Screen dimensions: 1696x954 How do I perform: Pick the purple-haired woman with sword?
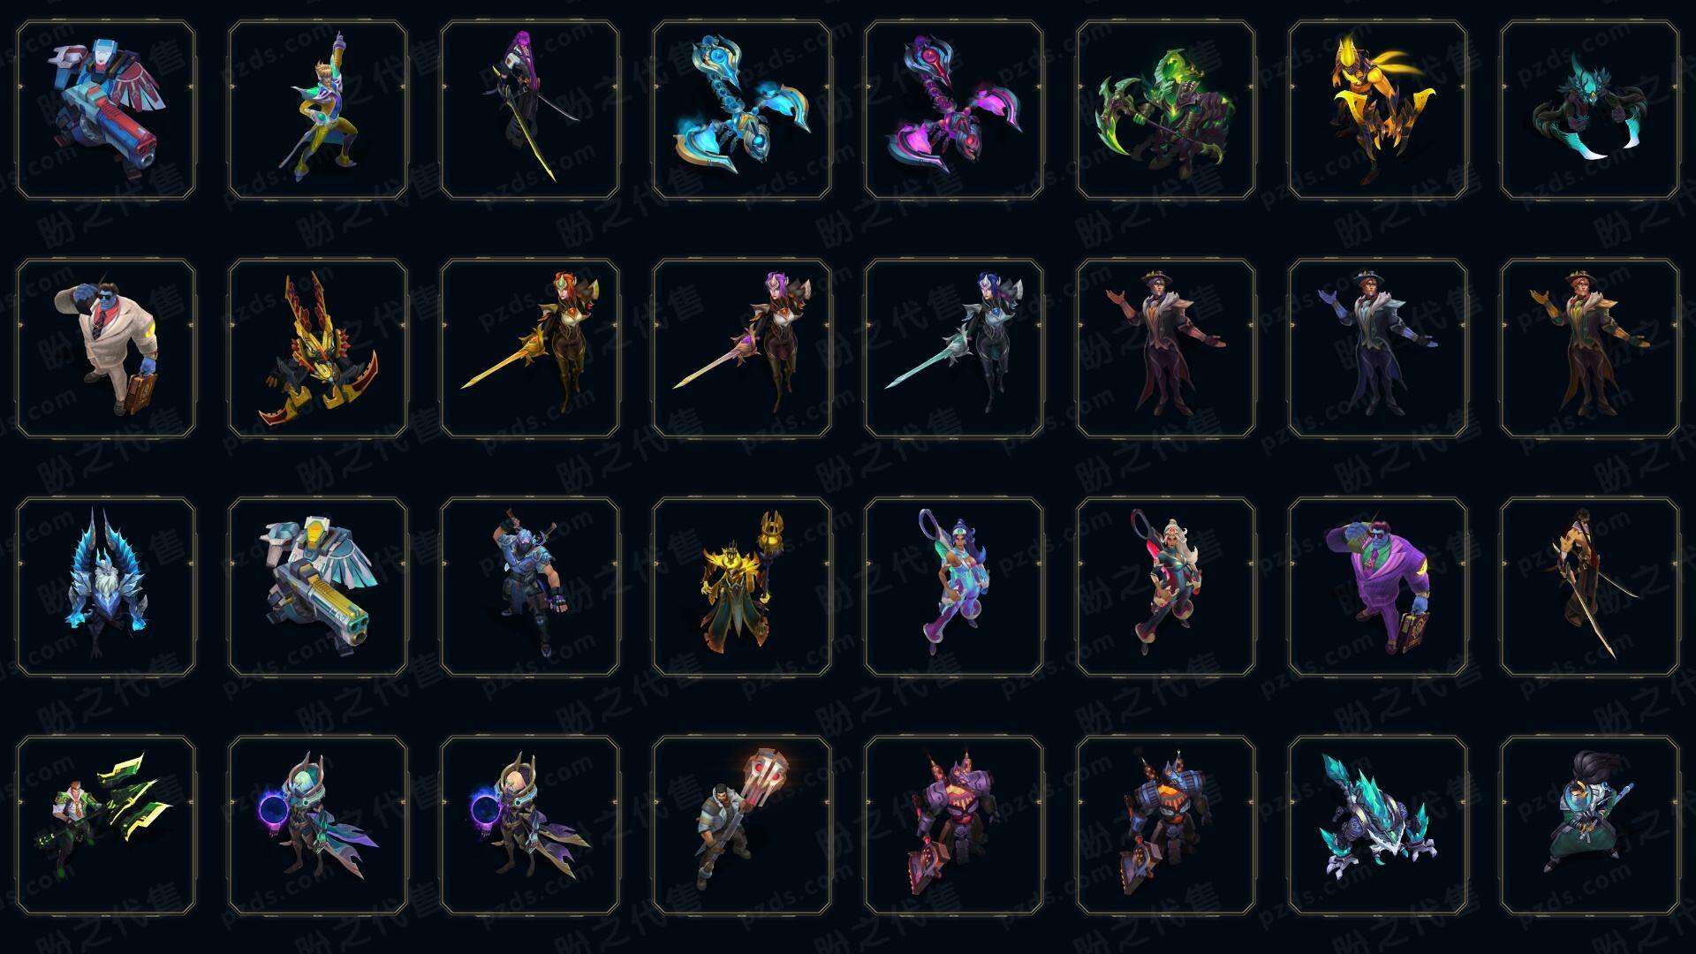click(742, 348)
